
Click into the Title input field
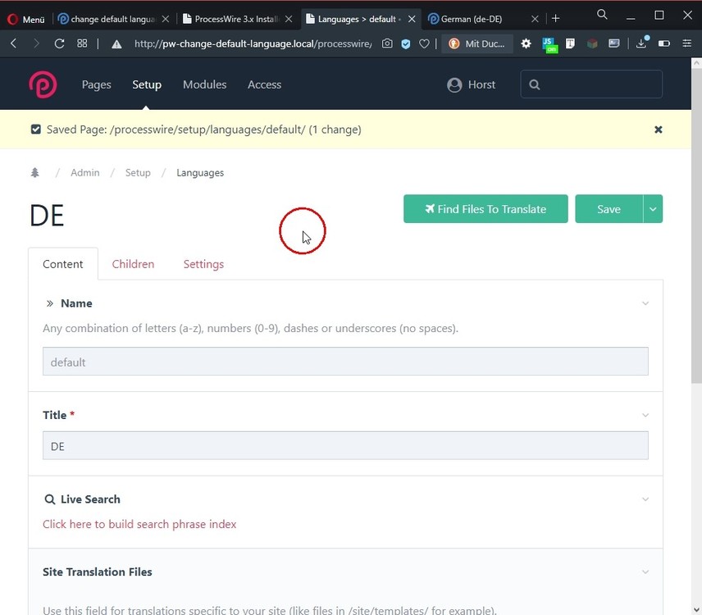(345, 446)
